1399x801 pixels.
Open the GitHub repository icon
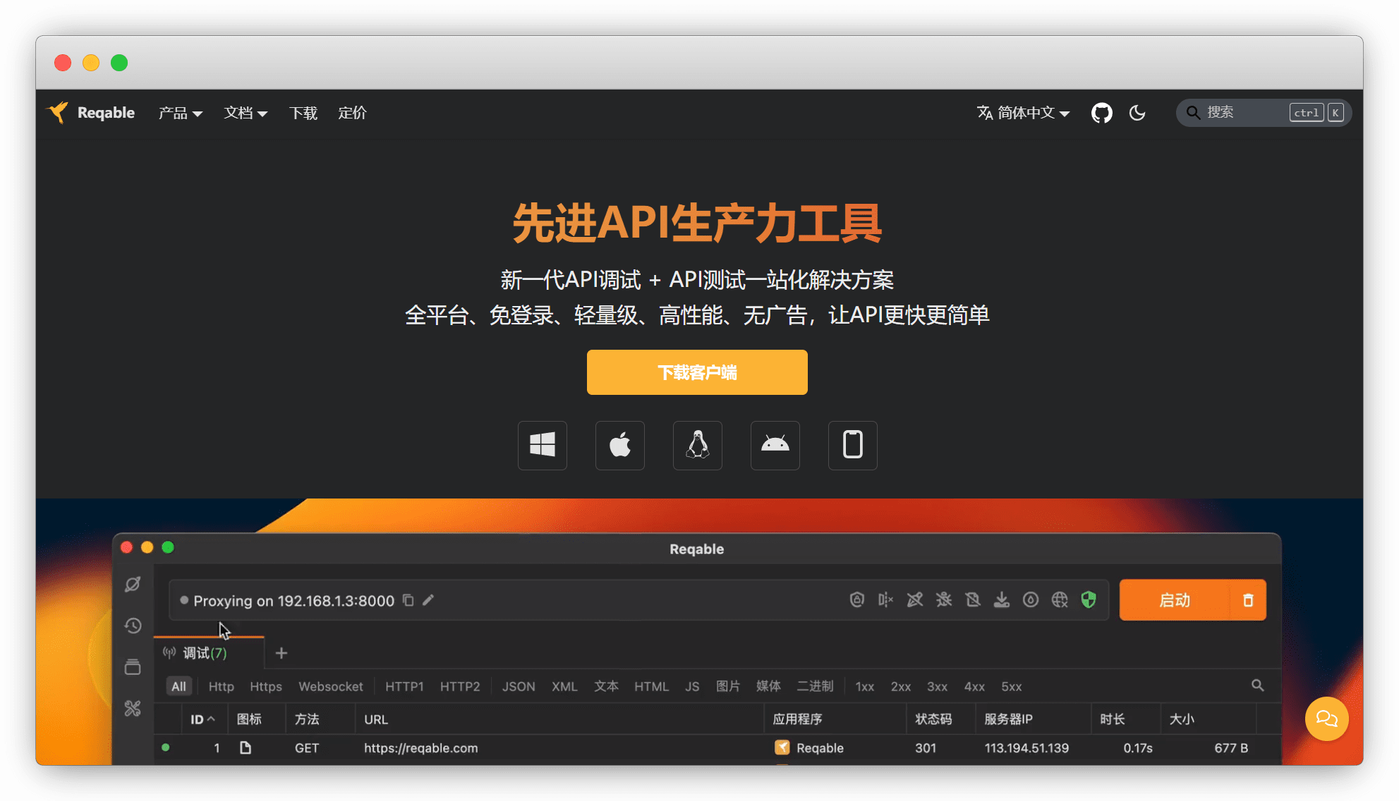(1101, 113)
